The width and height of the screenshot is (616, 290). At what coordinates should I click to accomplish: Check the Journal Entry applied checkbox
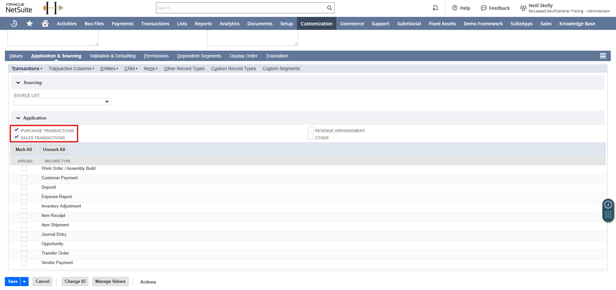coord(24,234)
